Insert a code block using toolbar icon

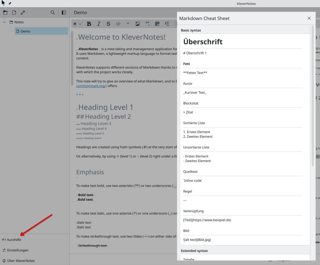coord(118,24)
